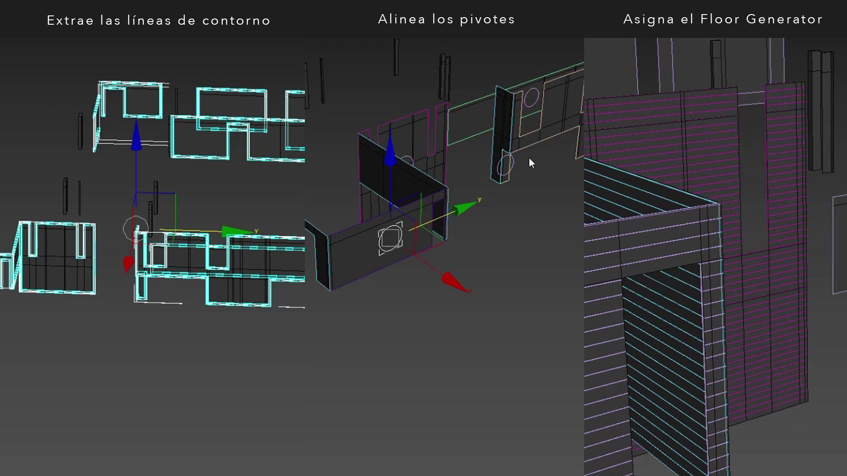847x476 pixels.
Task: Click the 'Asigna el Floor Generator' heading
Action: (x=723, y=19)
